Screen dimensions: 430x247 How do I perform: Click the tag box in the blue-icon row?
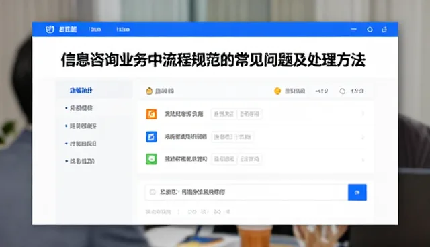232,137
